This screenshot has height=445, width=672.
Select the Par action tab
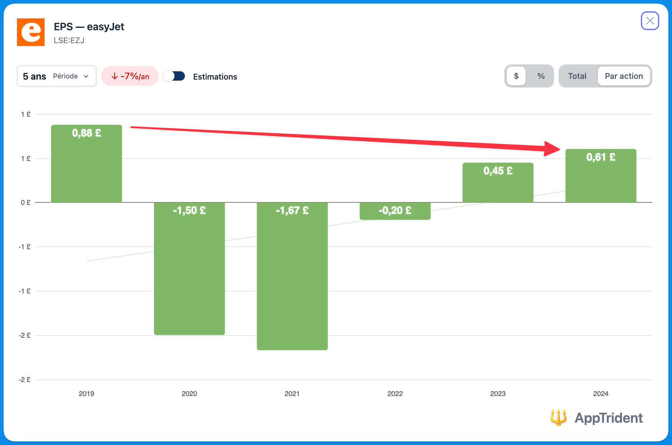coord(623,76)
